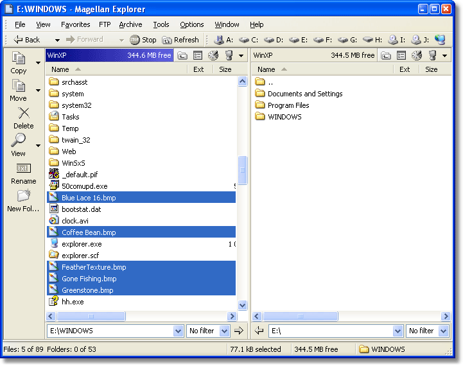Create a new folder using the sidebar icon
Image resolution: width=463 pixels, height=366 pixels.
pyautogui.click(x=23, y=196)
